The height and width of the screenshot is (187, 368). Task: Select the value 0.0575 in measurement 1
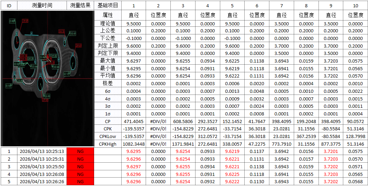[355, 152]
